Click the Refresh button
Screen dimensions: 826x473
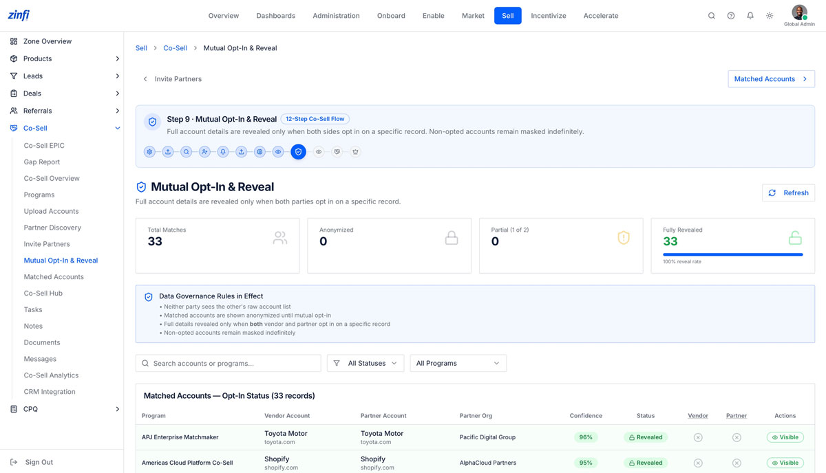tap(789, 193)
